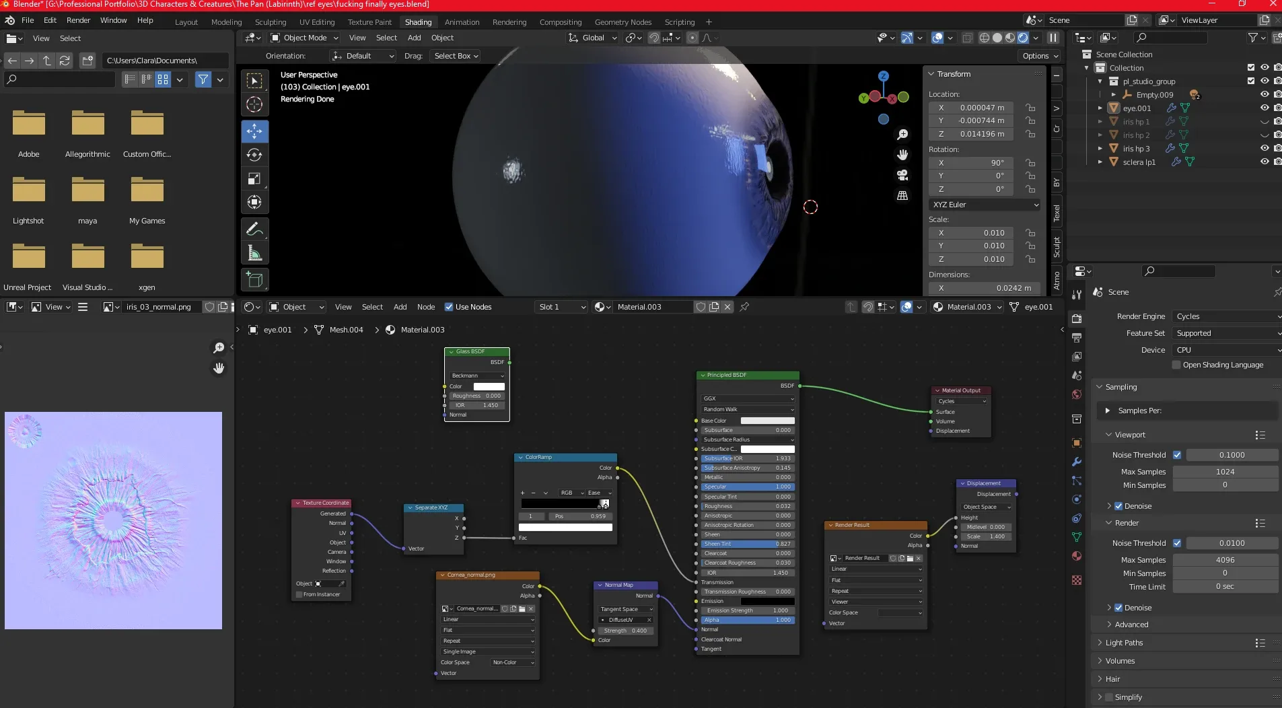This screenshot has height=708, width=1282.
Task: Open Material properties tab icon
Action: pos(1077,556)
